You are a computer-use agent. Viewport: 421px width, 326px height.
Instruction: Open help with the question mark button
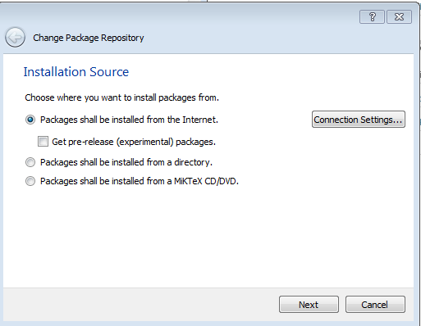(372, 17)
